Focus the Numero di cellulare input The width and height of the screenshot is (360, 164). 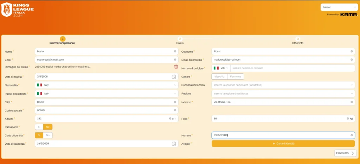292,68
